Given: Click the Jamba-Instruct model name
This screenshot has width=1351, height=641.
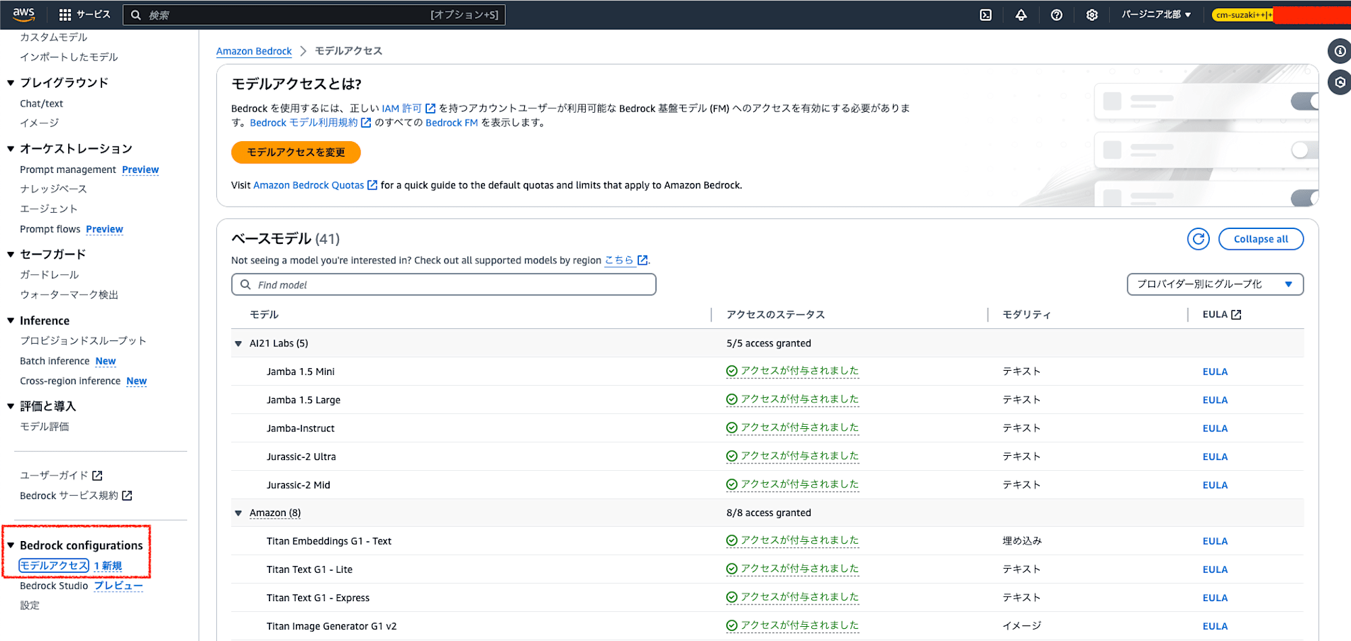Looking at the screenshot, I should coord(301,428).
